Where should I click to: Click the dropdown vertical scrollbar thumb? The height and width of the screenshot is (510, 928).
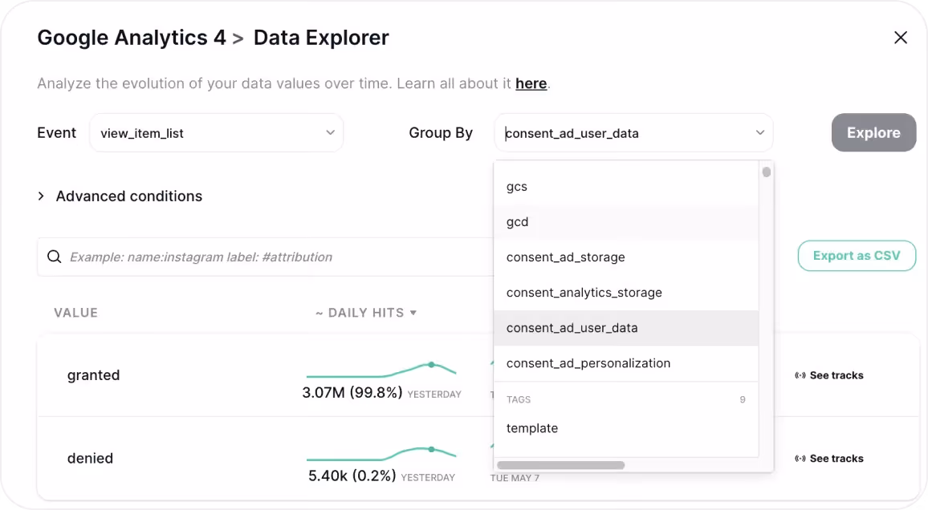(767, 172)
